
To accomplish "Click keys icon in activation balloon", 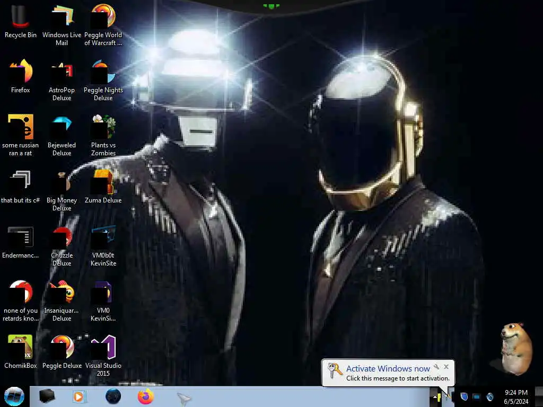I will pos(335,370).
